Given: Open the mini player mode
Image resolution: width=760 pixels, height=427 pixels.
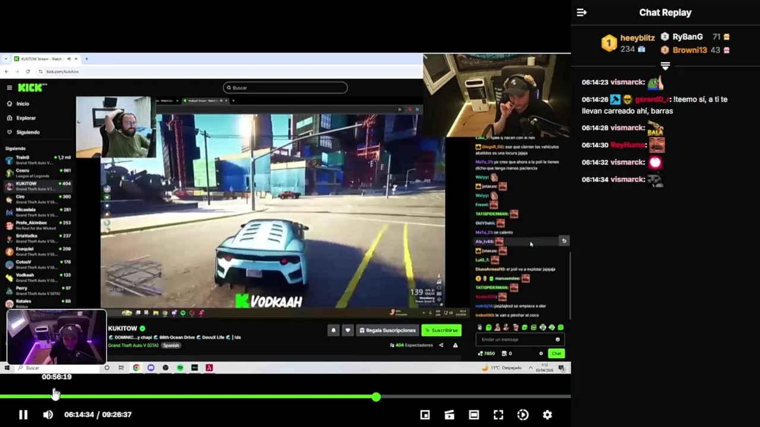Looking at the screenshot, I should pyautogui.click(x=425, y=415).
